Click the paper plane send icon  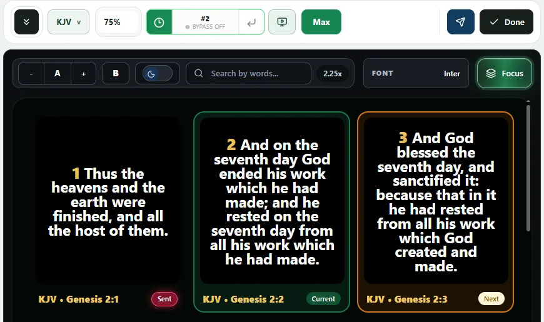pyautogui.click(x=460, y=23)
